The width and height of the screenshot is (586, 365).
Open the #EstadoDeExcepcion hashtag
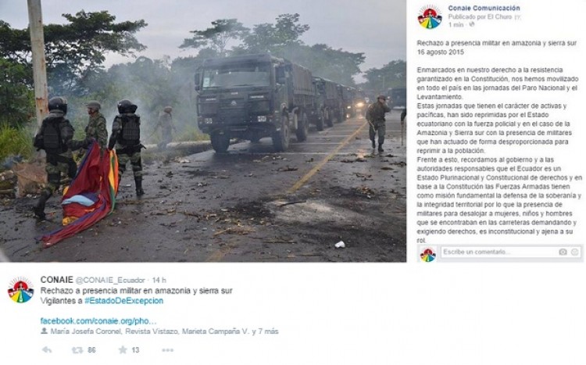[123, 301]
